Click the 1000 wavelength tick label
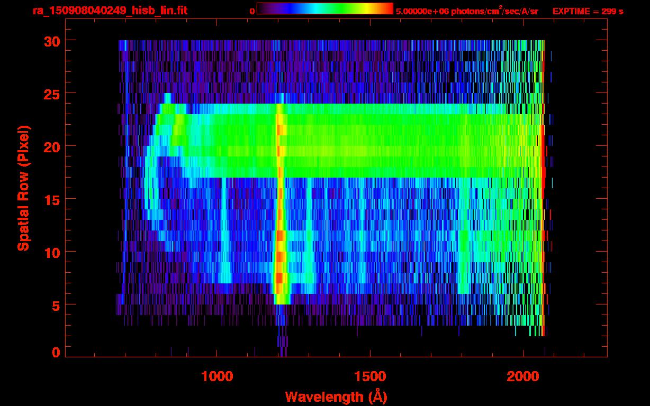The height and width of the screenshot is (406, 650). [216, 376]
